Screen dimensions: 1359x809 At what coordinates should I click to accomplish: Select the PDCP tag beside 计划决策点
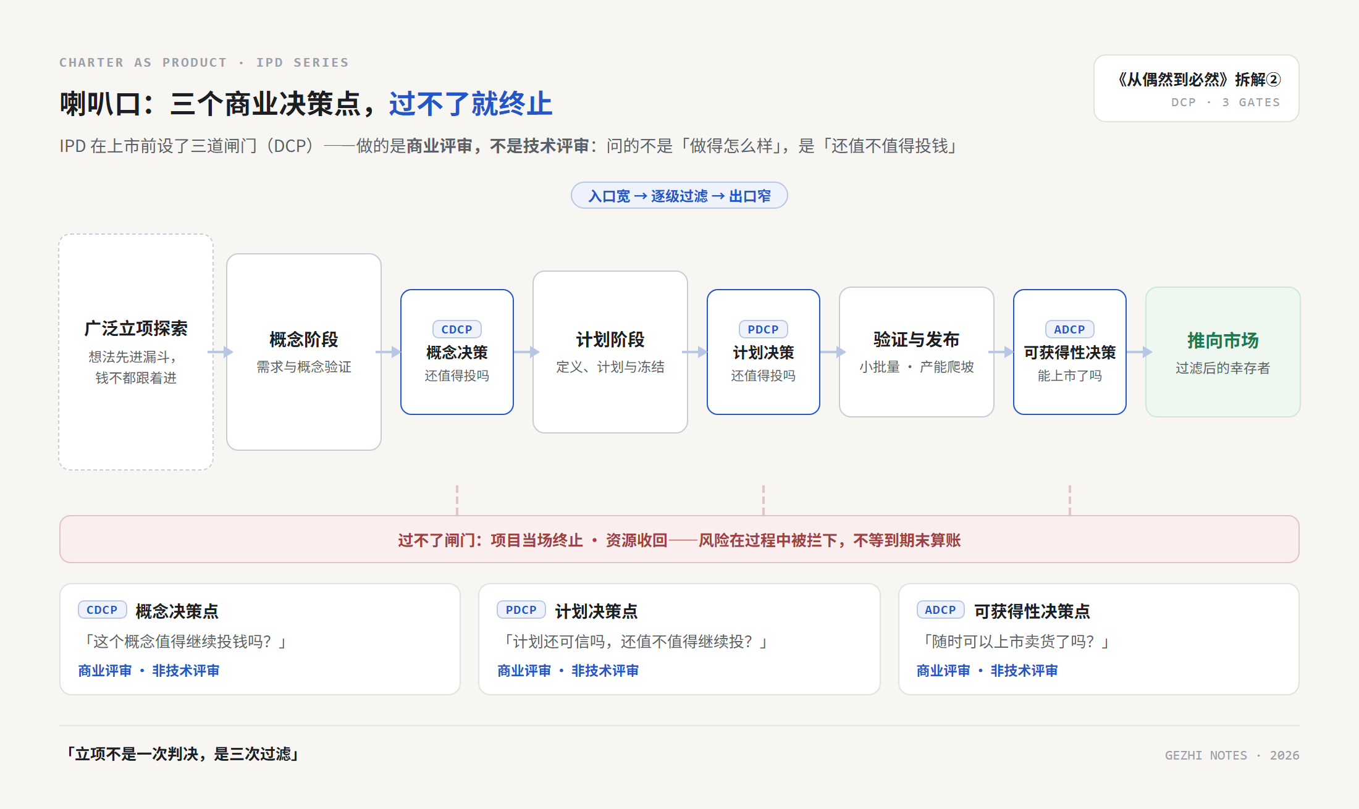[x=521, y=610]
